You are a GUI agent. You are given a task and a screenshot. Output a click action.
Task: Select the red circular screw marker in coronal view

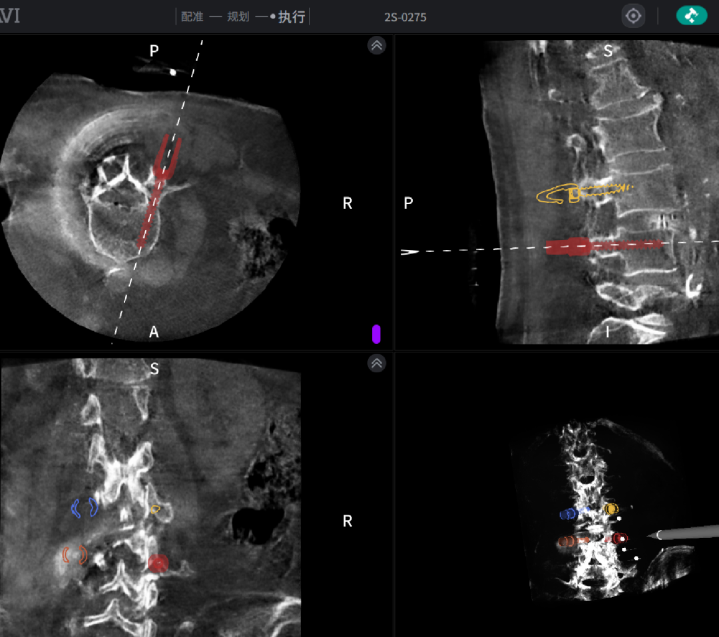(x=158, y=563)
